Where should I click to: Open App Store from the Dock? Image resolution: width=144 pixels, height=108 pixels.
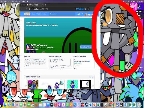[x=75, y=105]
